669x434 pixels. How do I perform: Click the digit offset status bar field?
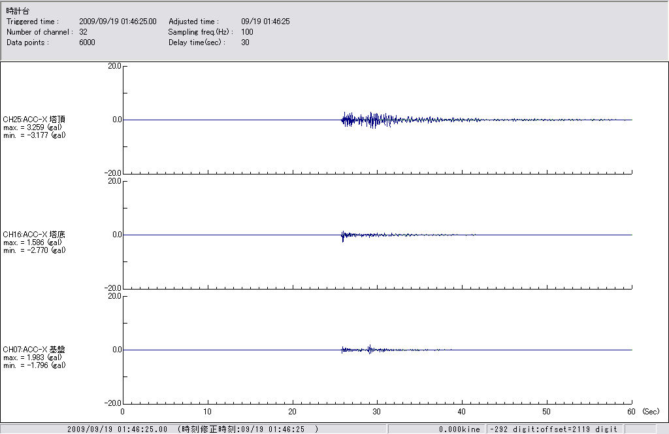(x=554, y=429)
